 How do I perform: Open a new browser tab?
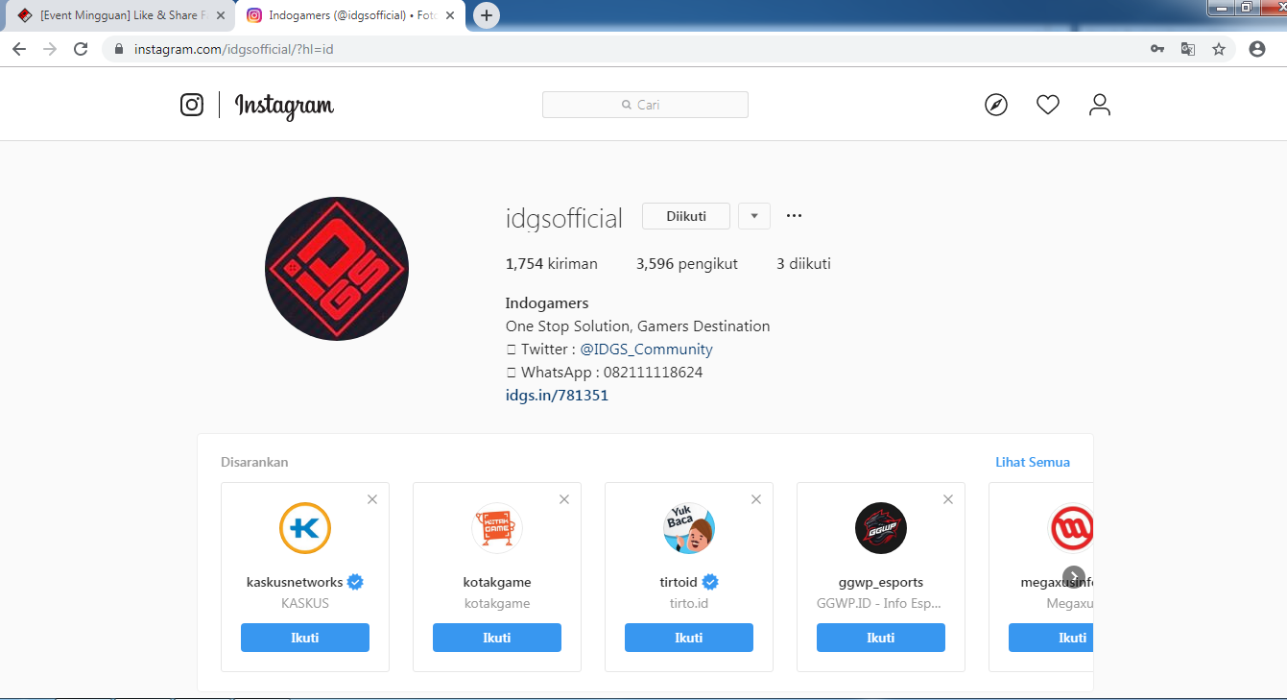487,15
